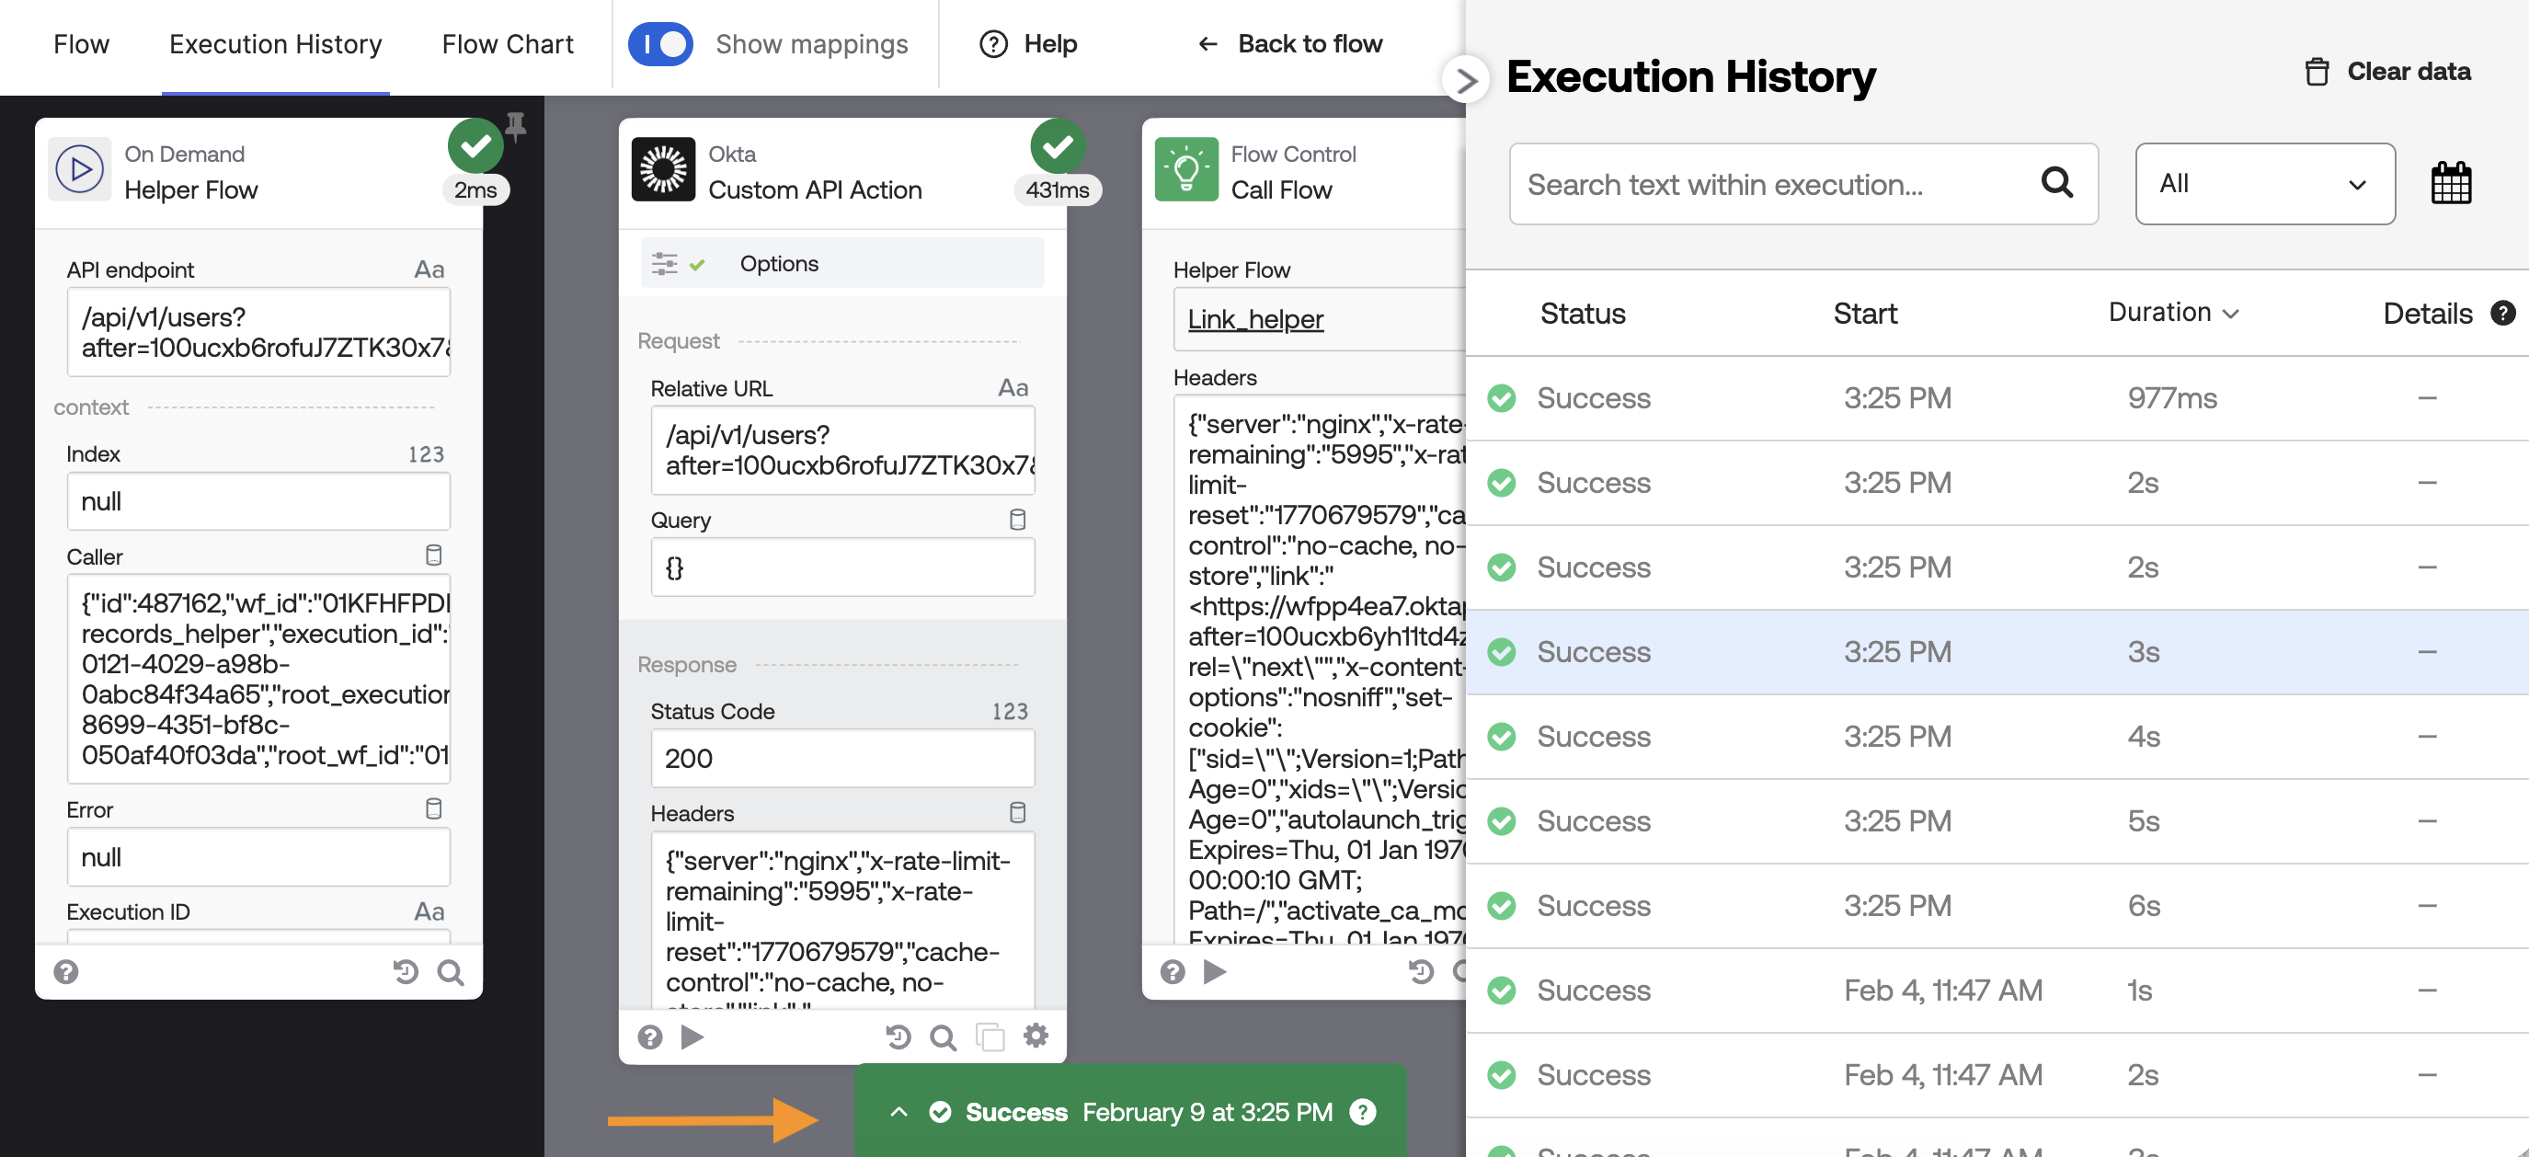The width and height of the screenshot is (2529, 1157).
Task: Switch to the Flow tab
Action: click(x=82, y=44)
